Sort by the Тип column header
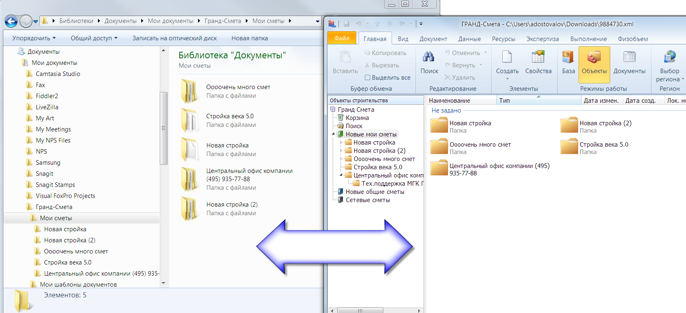 tap(539, 100)
